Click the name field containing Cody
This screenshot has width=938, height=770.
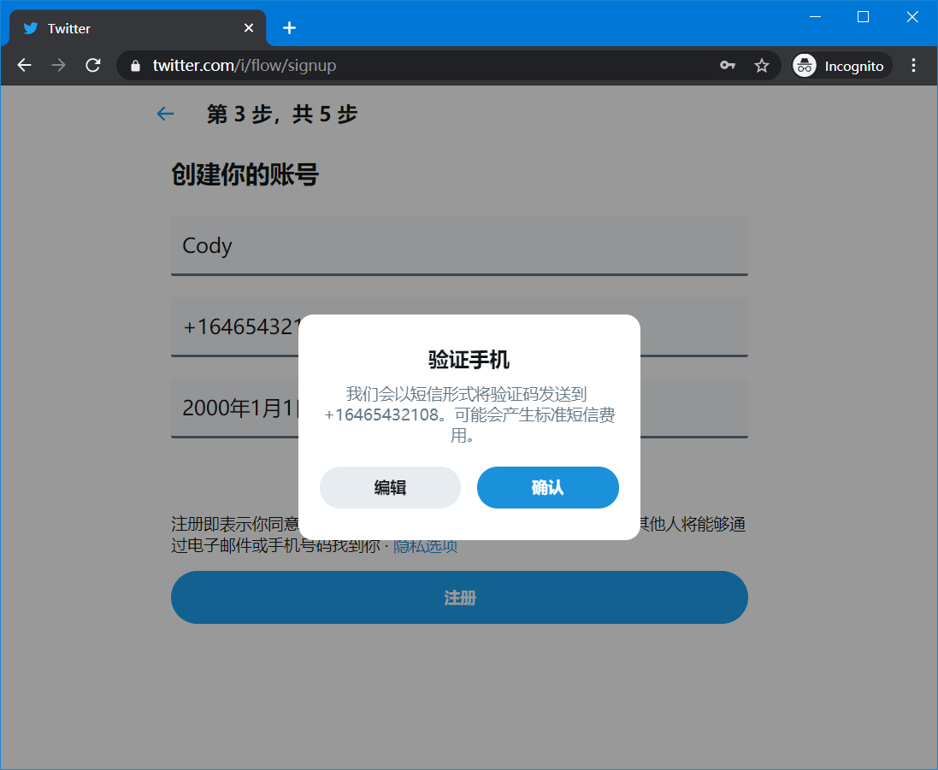[459, 246]
